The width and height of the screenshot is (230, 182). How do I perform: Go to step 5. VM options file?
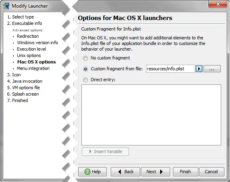(x=23, y=88)
